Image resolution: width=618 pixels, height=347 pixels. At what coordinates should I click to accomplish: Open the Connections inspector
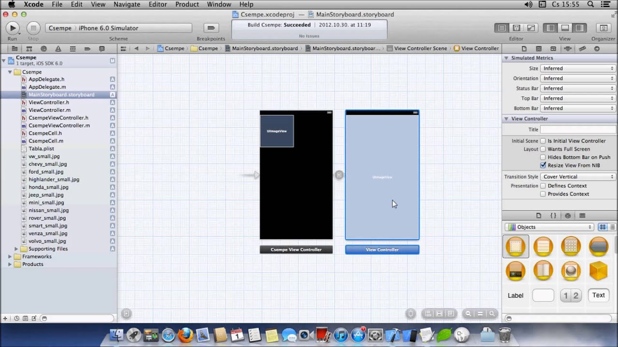point(597,49)
